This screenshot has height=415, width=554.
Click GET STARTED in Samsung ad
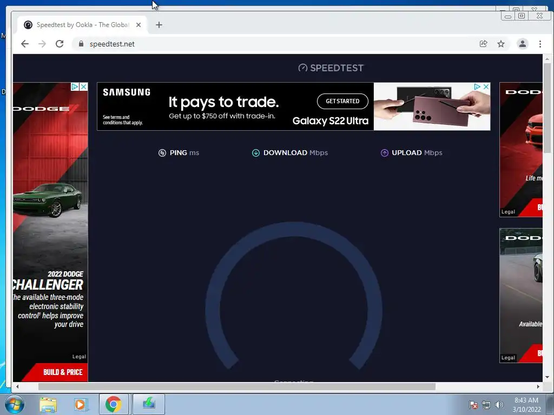pos(342,101)
